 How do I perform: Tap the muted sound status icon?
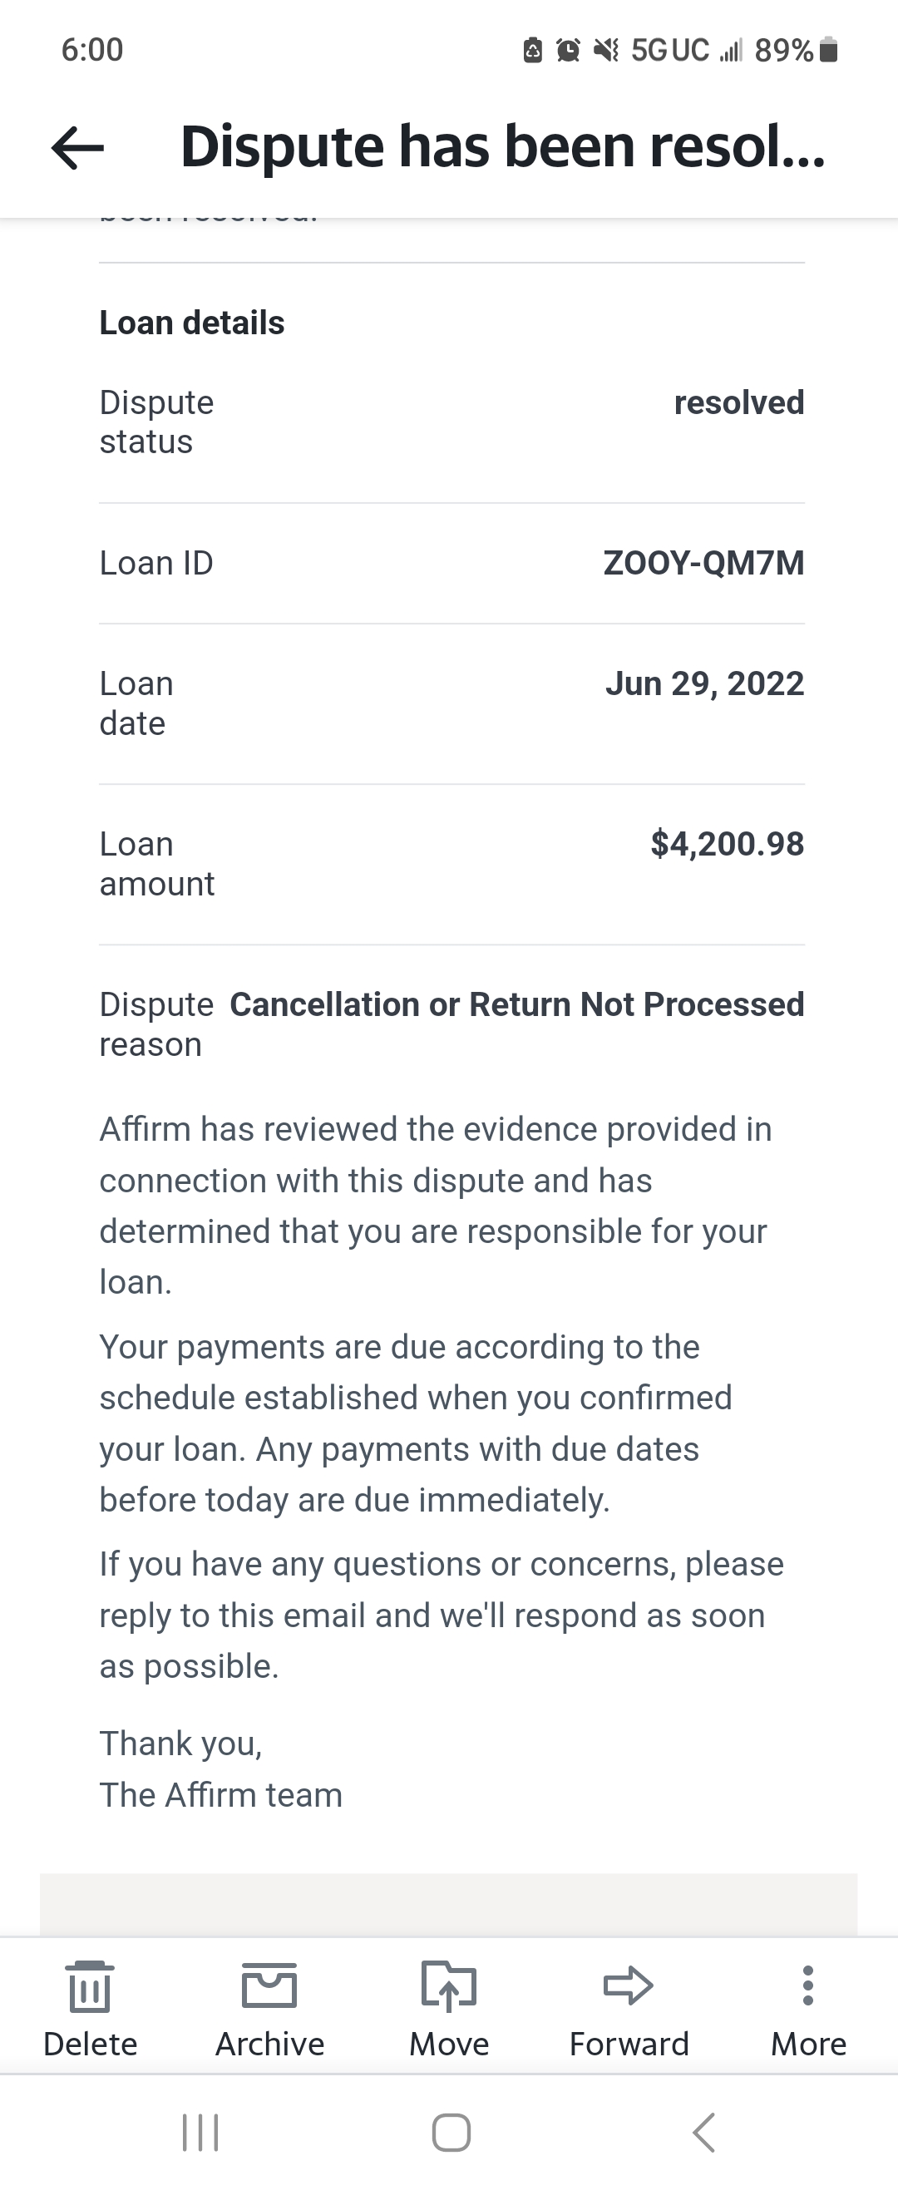606,51
